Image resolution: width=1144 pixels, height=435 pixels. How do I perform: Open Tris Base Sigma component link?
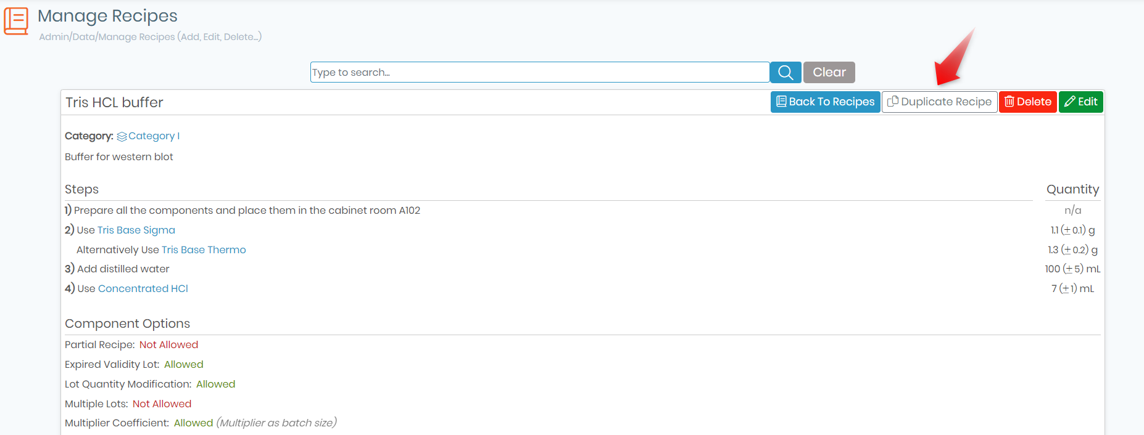[136, 230]
